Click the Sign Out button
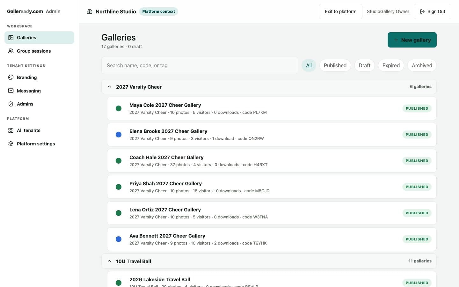 (432, 11)
